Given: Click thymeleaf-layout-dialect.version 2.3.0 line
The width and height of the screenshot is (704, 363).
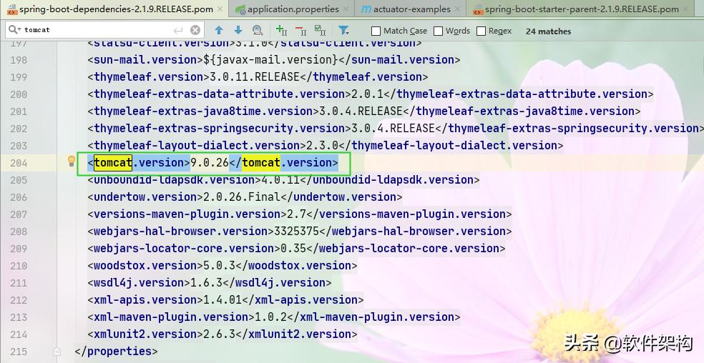Looking at the screenshot, I should point(326,145).
